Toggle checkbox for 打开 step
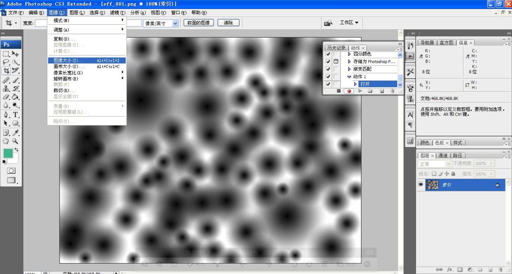Image resolution: width=512 pixels, height=274 pixels. pos(328,84)
